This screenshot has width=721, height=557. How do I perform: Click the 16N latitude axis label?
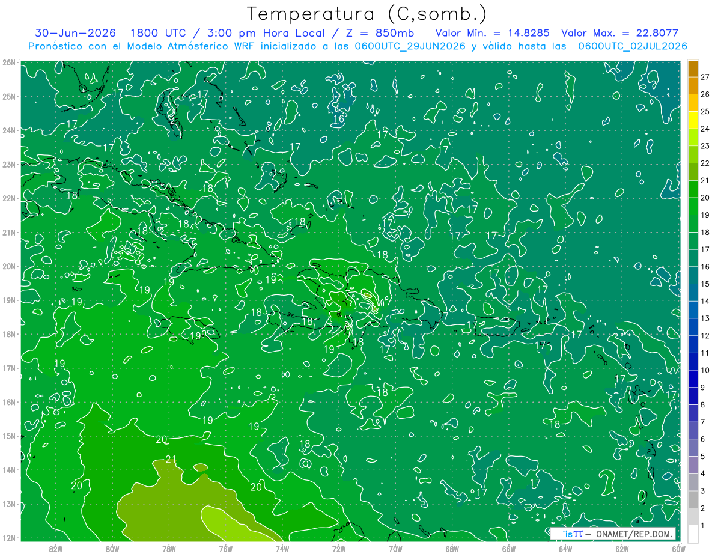[8, 402]
